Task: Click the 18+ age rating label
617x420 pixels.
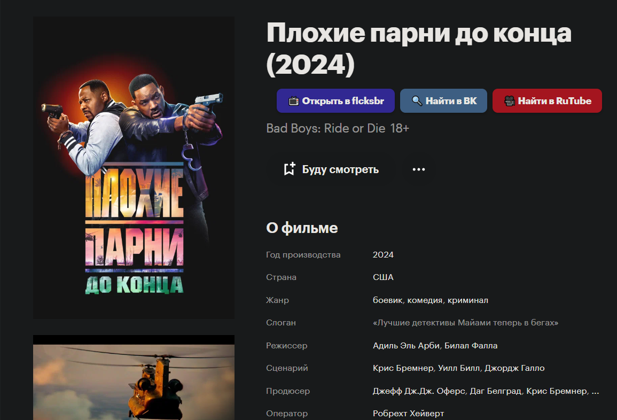Action: pyautogui.click(x=400, y=128)
